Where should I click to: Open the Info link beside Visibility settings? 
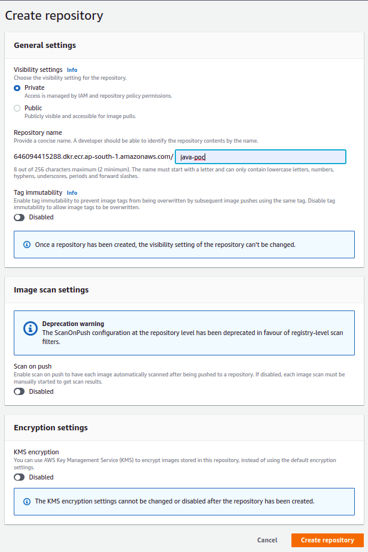72,70
